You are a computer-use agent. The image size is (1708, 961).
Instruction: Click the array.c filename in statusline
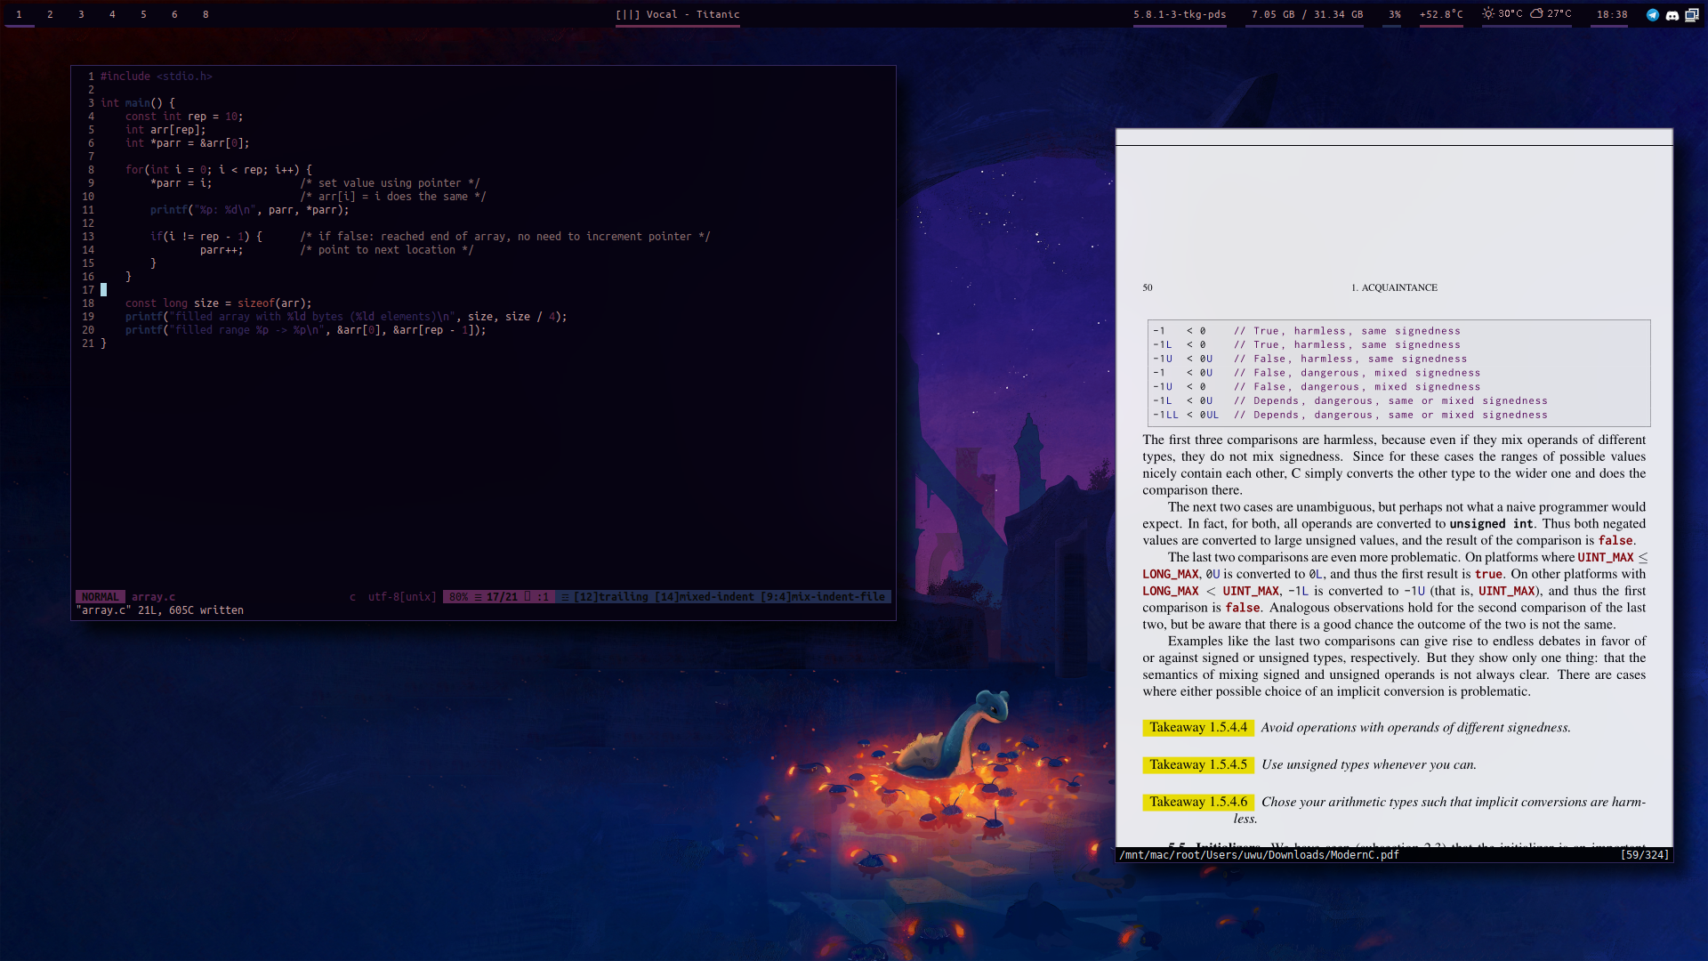click(153, 597)
